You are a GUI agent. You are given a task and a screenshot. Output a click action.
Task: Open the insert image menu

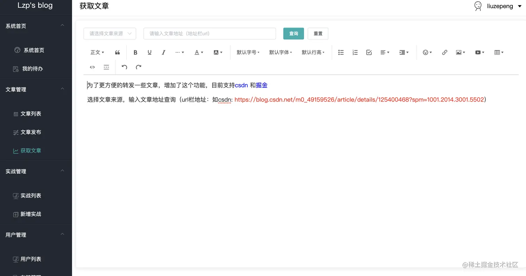pyautogui.click(x=461, y=52)
